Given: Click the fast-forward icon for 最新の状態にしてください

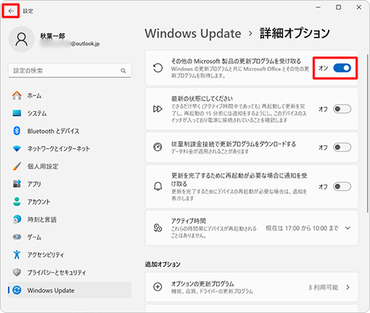Looking at the screenshot, I should pos(158,109).
